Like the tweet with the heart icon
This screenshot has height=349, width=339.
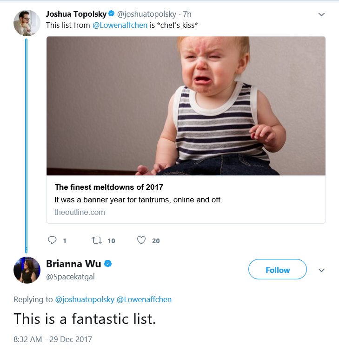pos(141,240)
